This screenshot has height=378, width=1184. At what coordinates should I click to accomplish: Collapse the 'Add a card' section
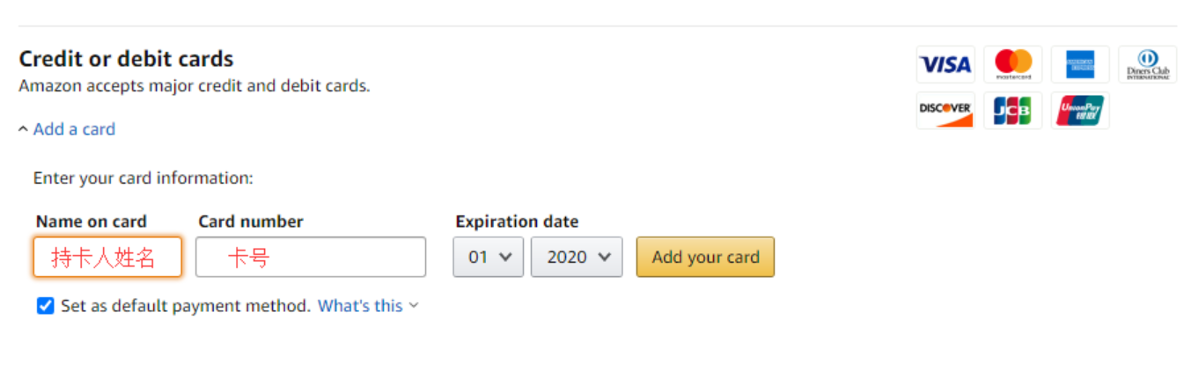click(x=74, y=129)
